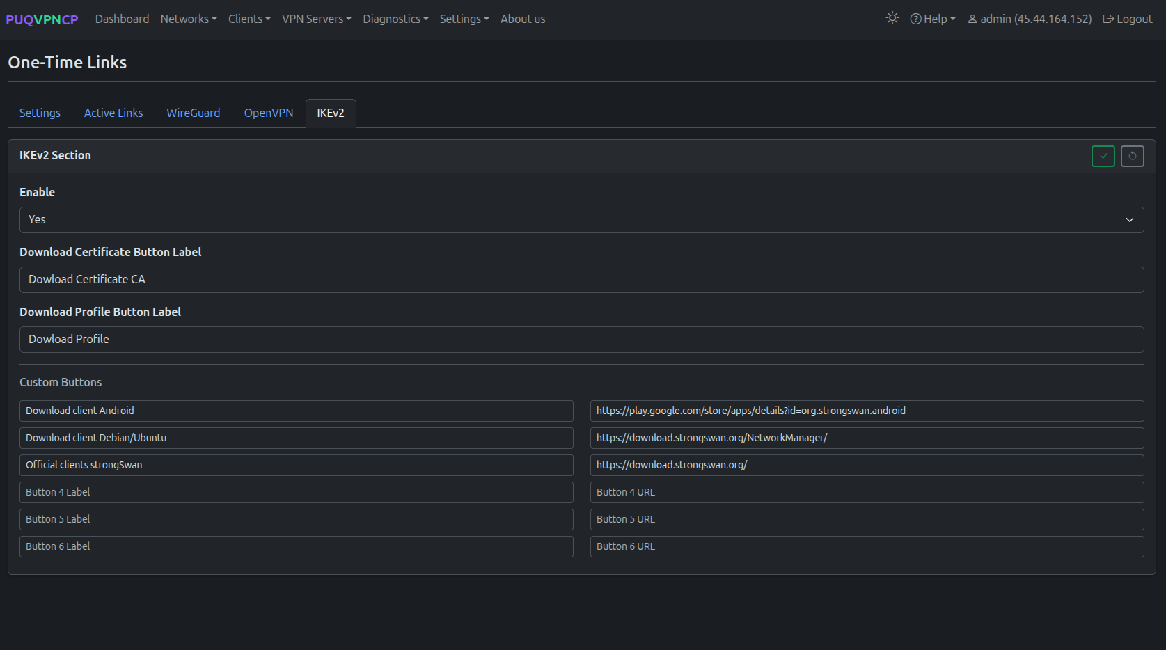Edit the play.google.com strongswan URL field
1166x650 pixels.
click(867, 411)
